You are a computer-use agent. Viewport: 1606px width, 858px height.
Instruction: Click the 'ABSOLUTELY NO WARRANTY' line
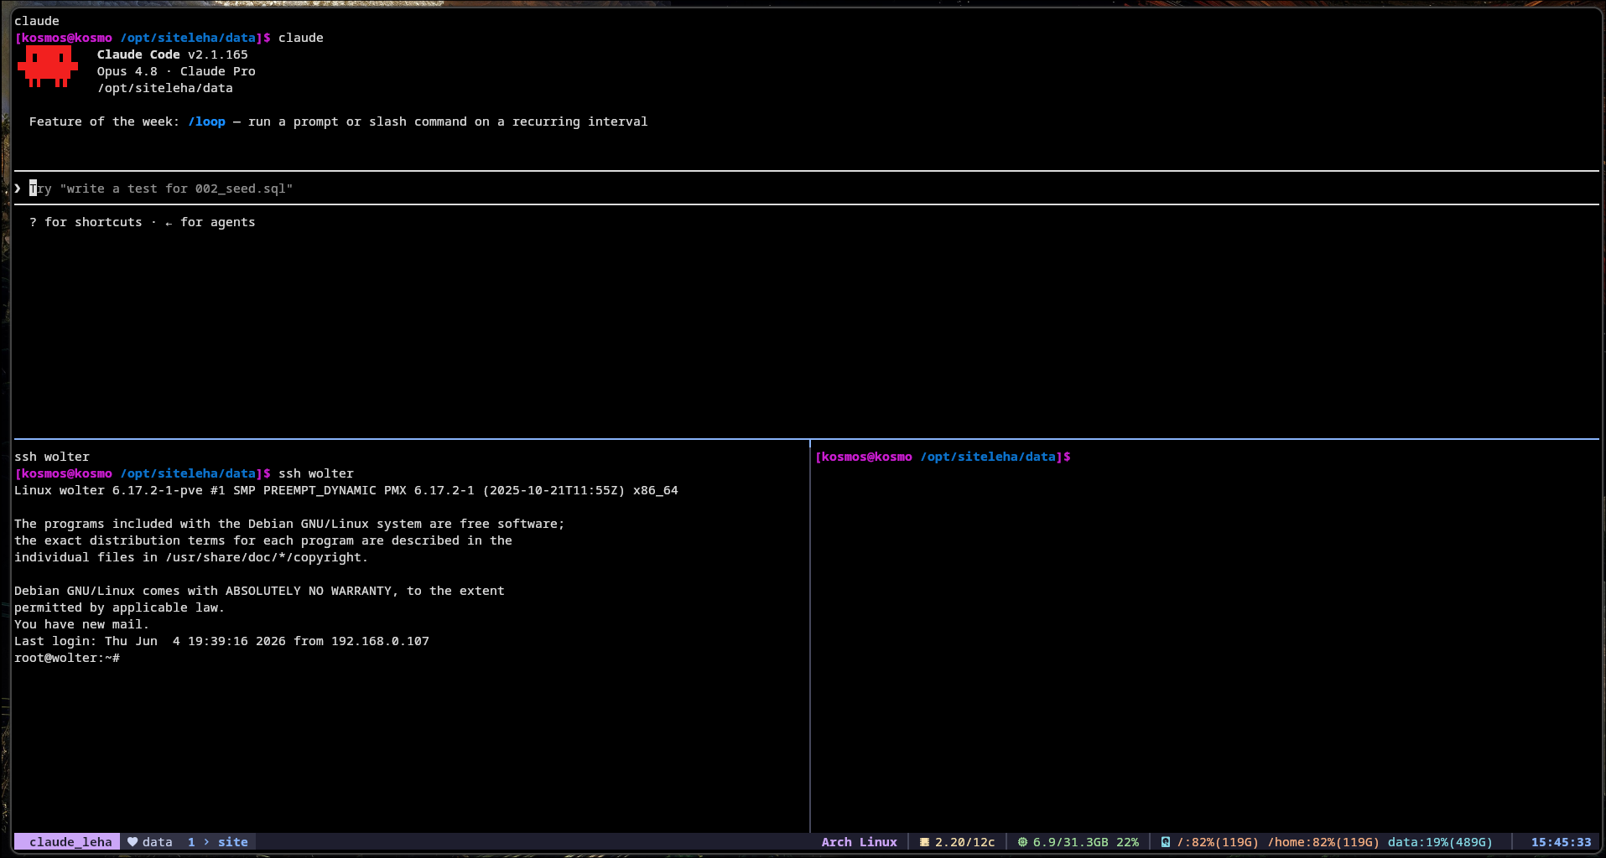pos(259,591)
